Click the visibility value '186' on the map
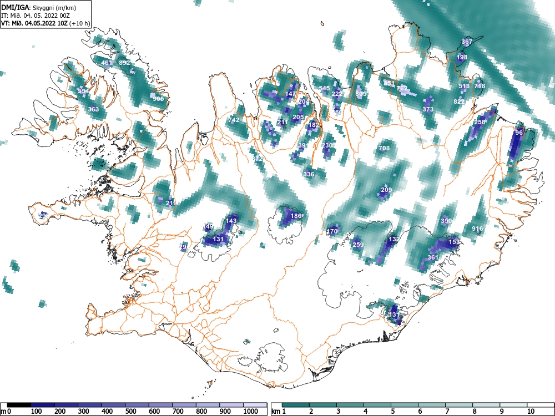This screenshot has height=416, width=555. pos(296,216)
